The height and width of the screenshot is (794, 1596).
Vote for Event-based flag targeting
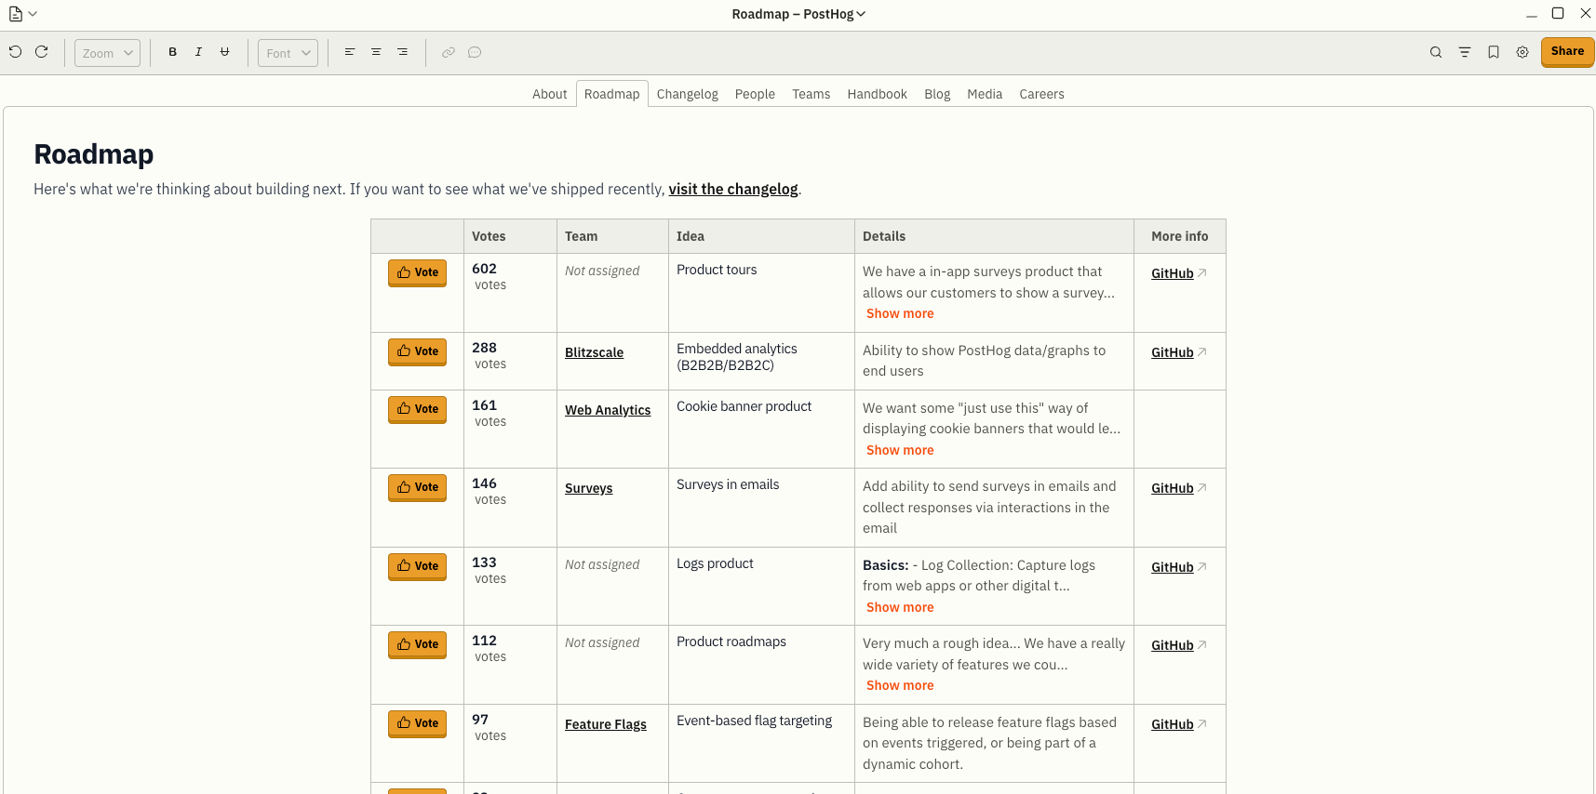click(417, 723)
